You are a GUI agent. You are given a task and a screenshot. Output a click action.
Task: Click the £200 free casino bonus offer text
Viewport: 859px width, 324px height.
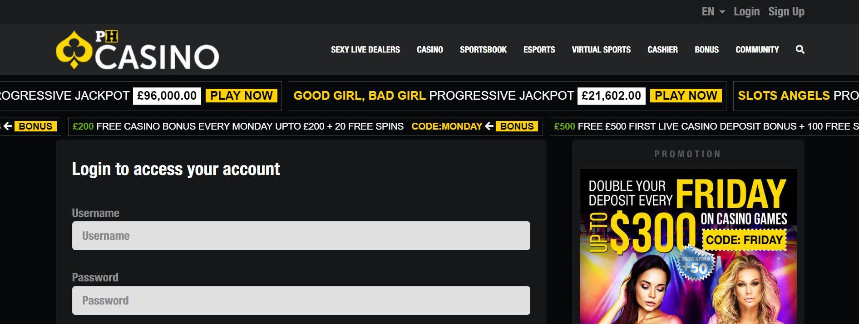[x=238, y=126]
